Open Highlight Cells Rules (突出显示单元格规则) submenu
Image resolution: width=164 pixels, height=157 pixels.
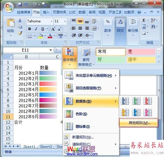[x=91, y=76]
